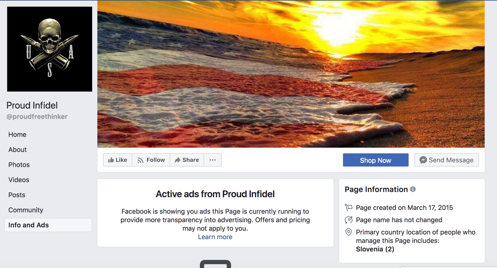
Task: Select the Info and Ads tab
Action: [48, 225]
